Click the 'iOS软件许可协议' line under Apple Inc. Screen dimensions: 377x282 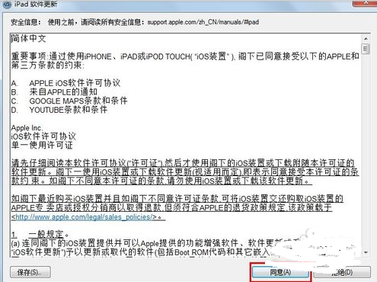pos(43,136)
